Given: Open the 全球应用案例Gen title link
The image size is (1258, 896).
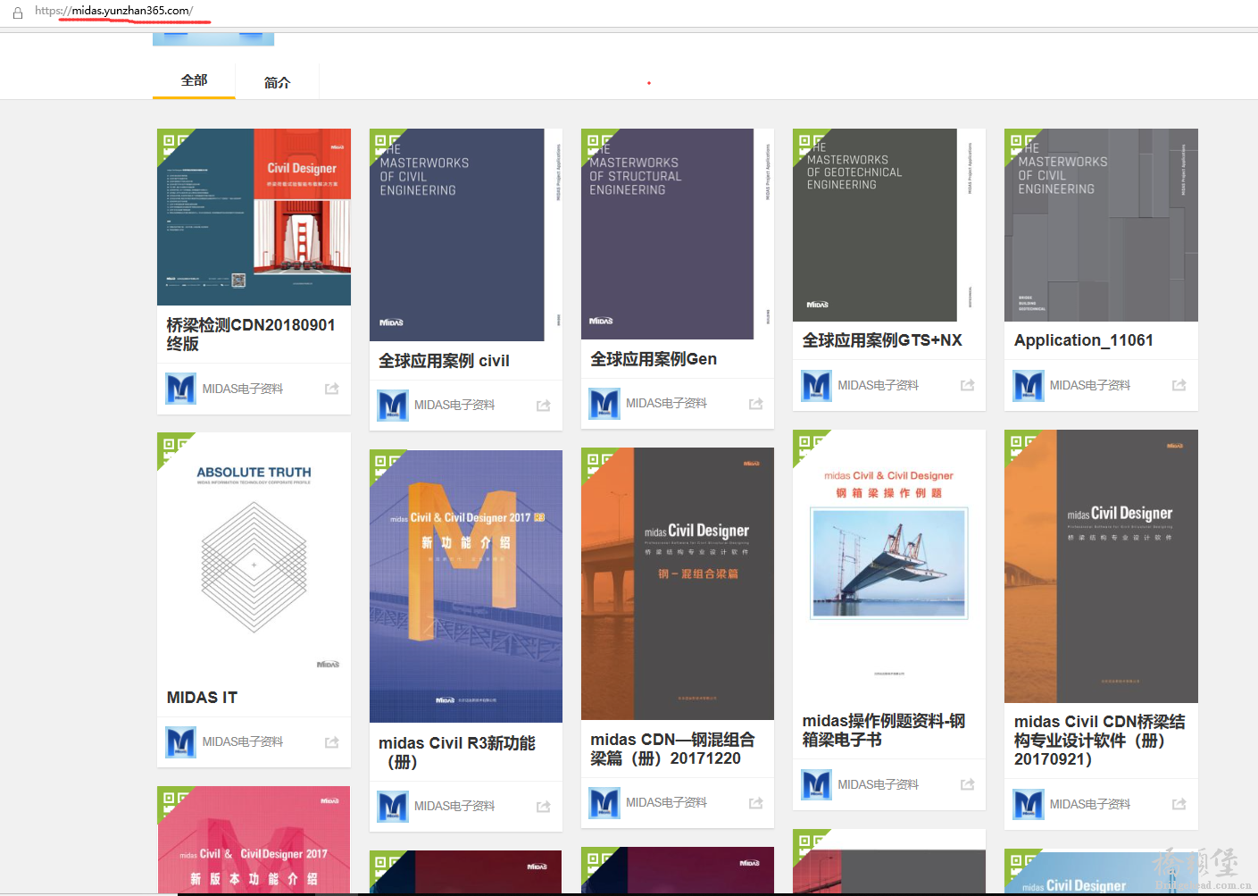Looking at the screenshot, I should click(x=654, y=359).
